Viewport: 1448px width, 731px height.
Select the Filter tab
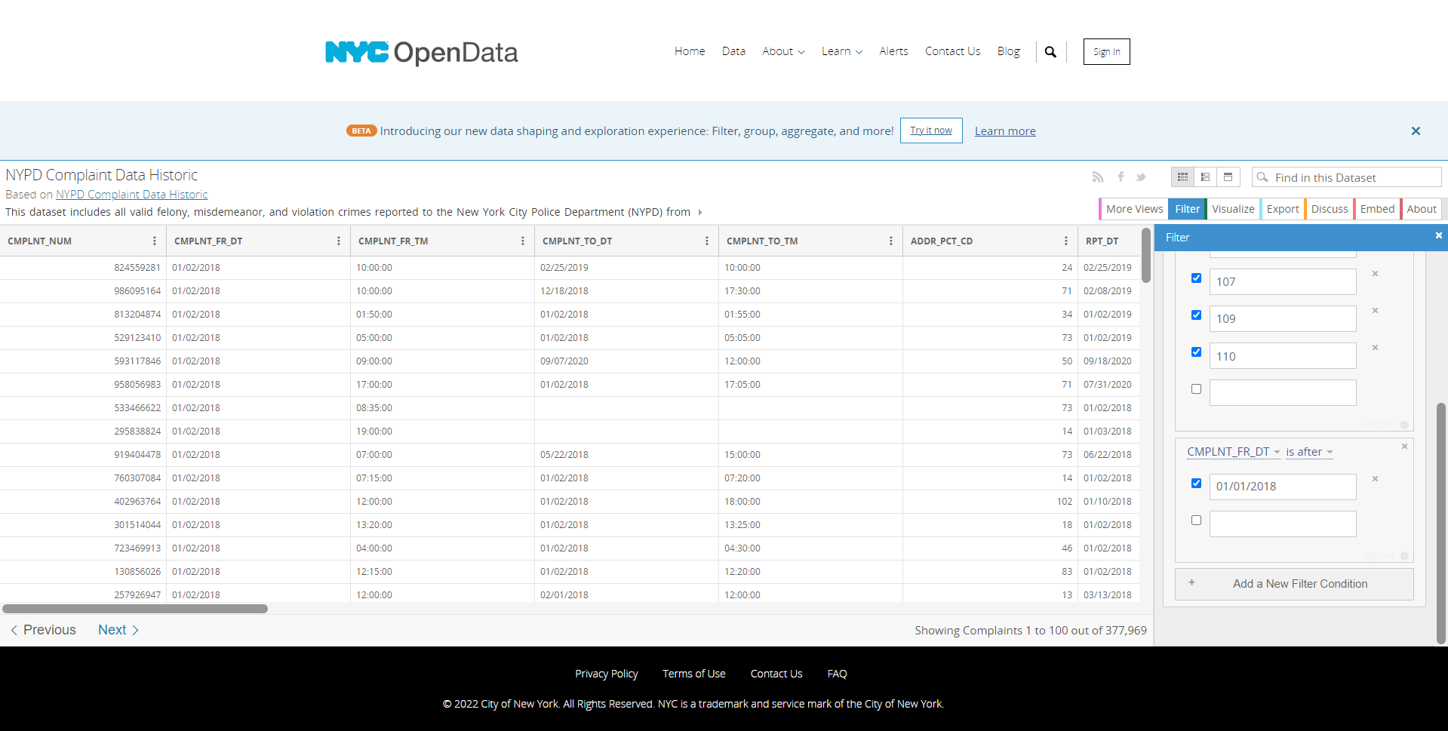pyautogui.click(x=1187, y=209)
